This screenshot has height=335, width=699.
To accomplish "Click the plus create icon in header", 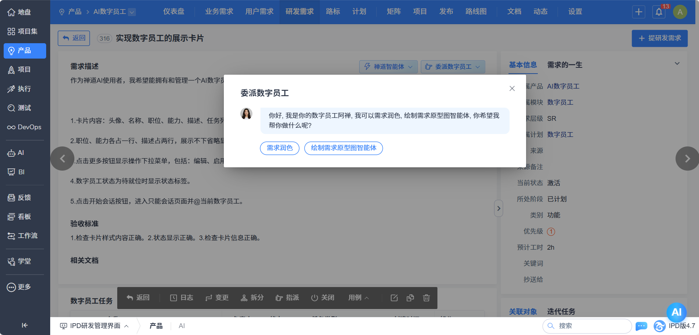I will coord(639,12).
